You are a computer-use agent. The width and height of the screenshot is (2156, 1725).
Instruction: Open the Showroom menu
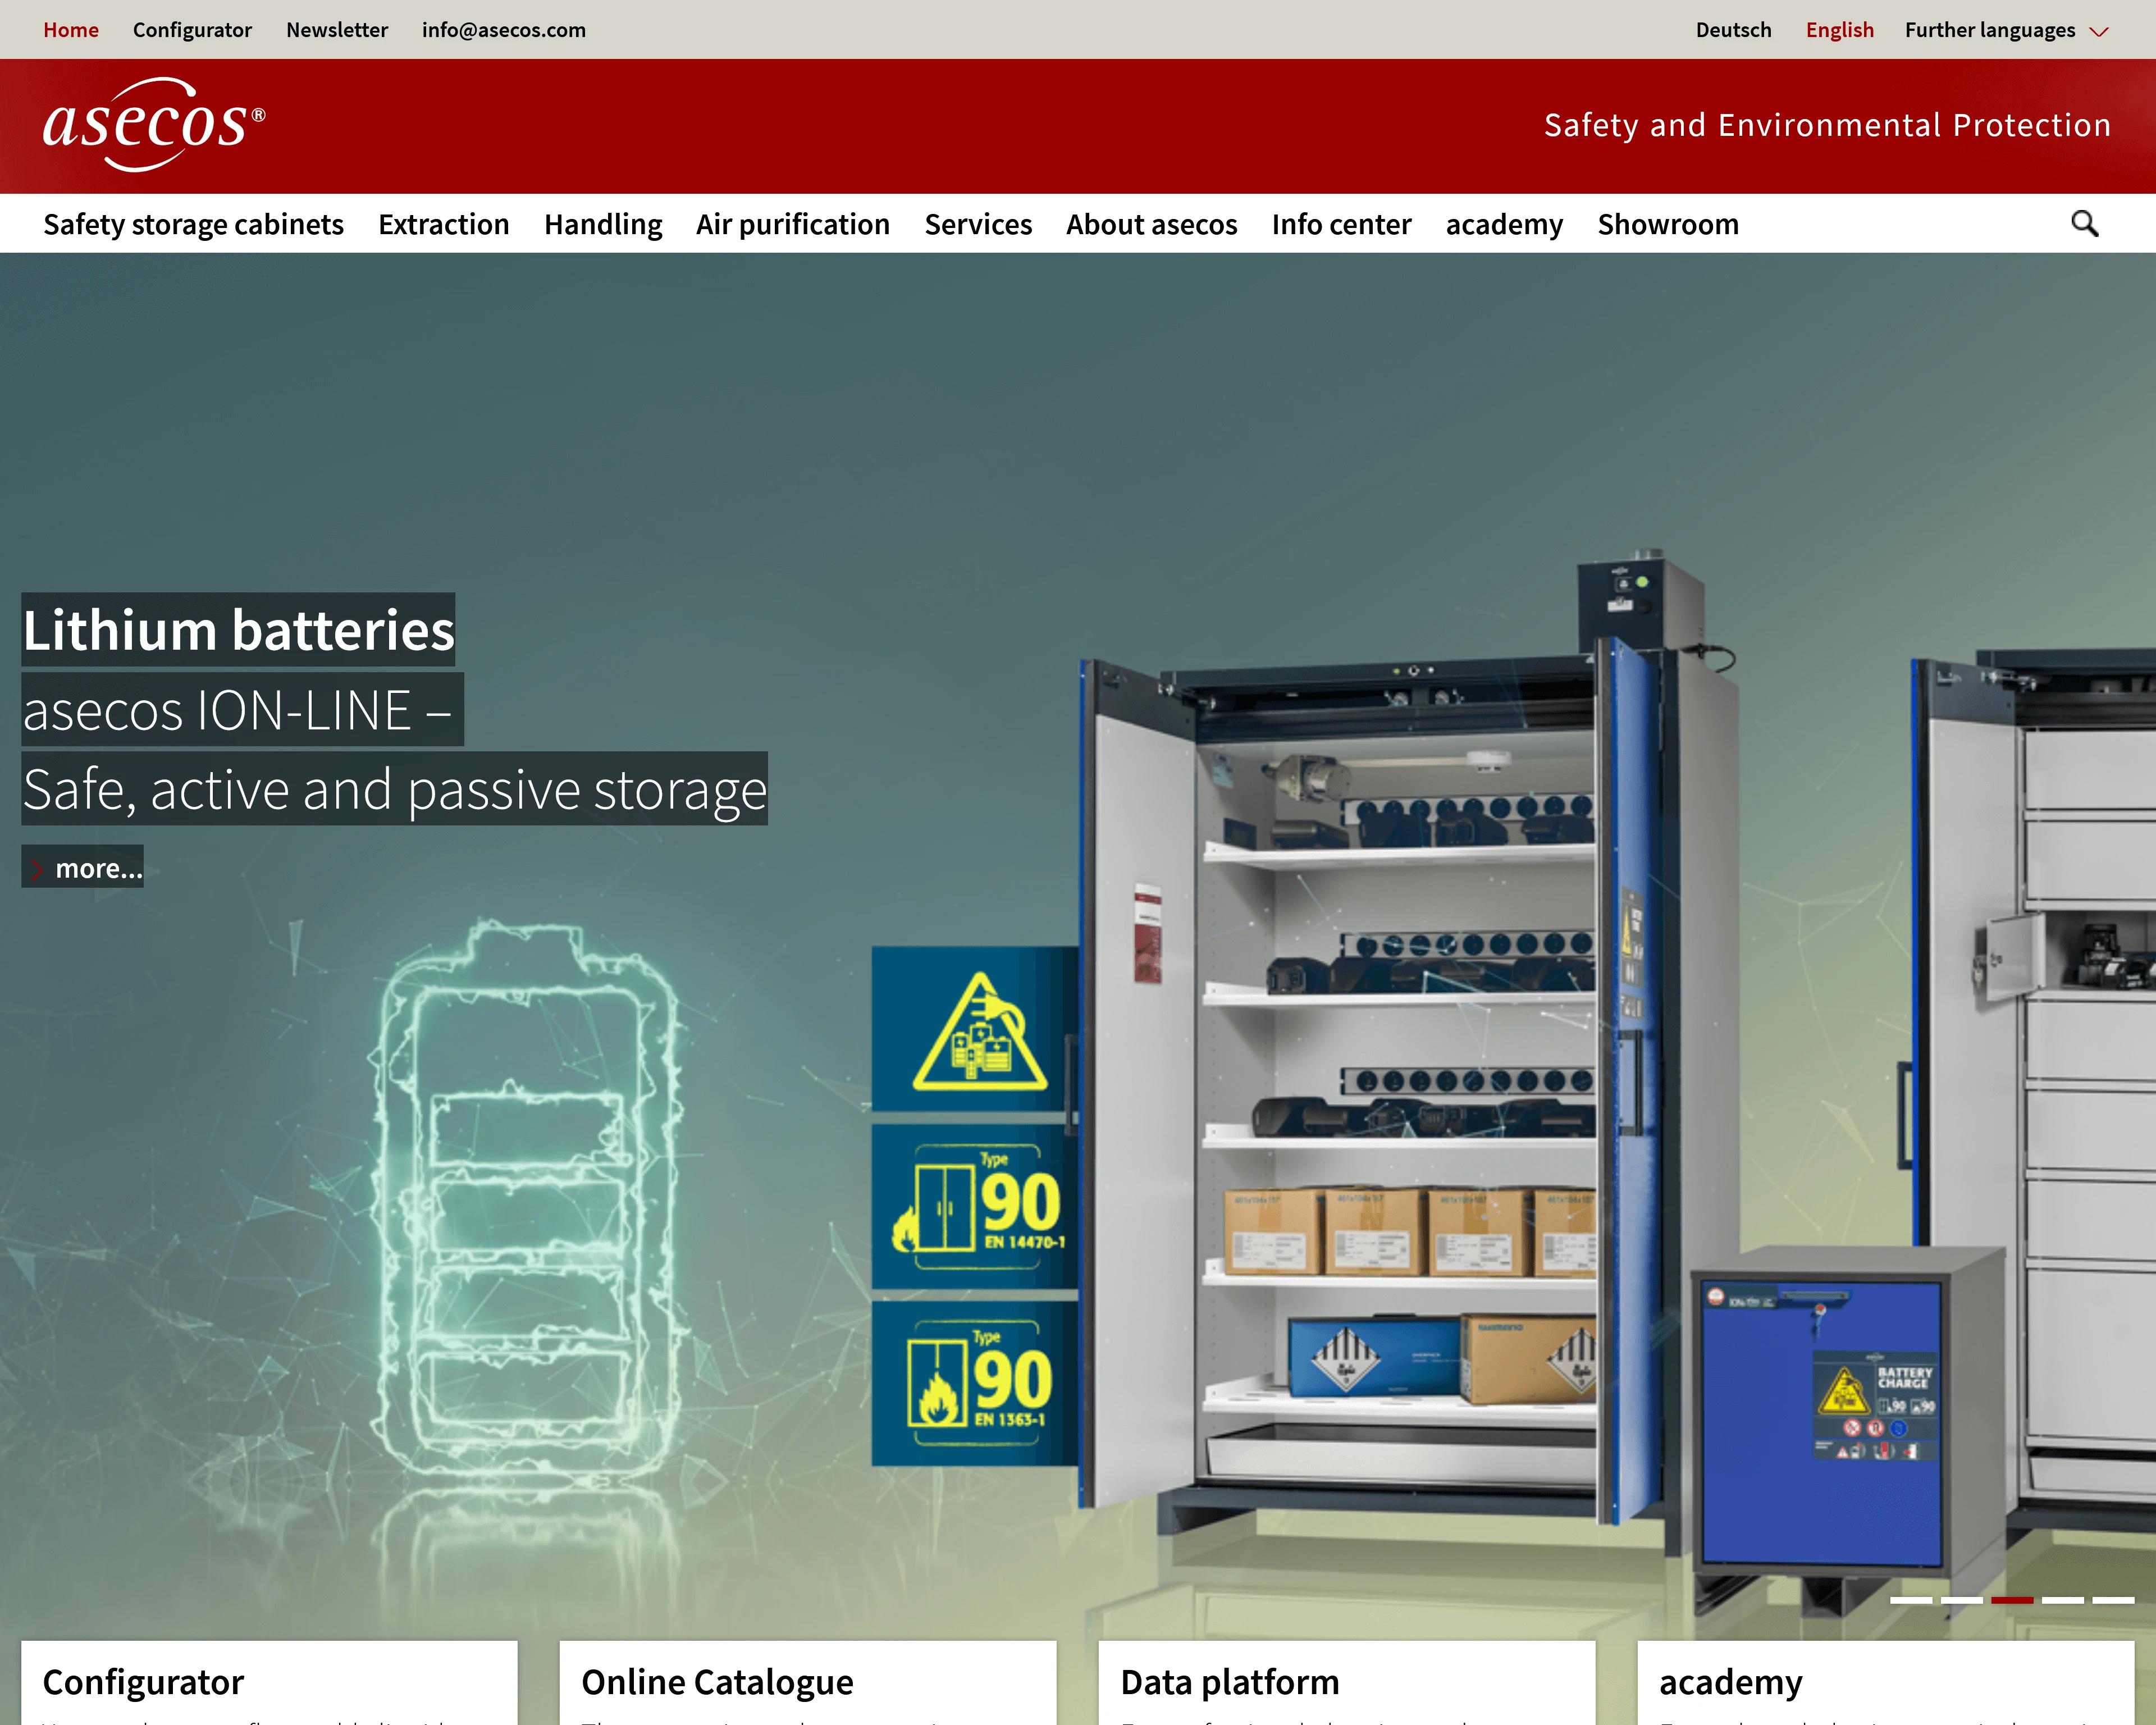[x=1667, y=224]
